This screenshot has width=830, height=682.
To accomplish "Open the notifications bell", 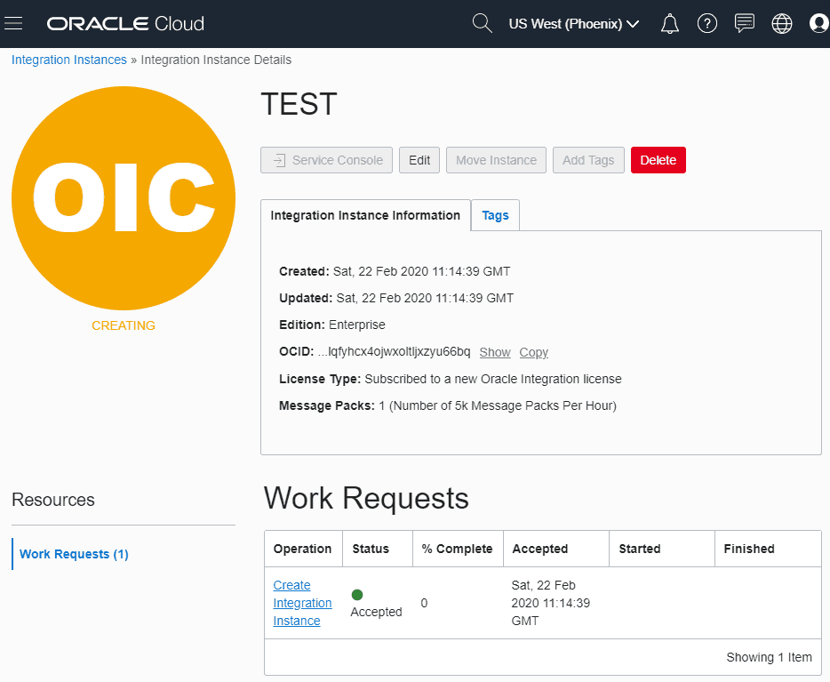I will pos(670,23).
